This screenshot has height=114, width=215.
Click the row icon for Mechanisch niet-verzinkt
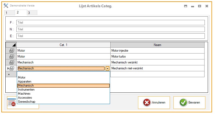[x=12, y=69]
